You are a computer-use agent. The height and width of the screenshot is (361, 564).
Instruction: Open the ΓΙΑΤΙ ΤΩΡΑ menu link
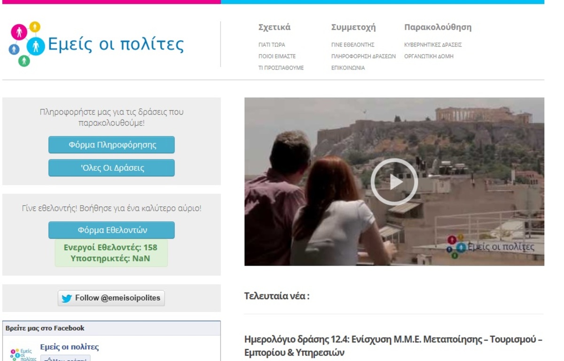click(272, 45)
